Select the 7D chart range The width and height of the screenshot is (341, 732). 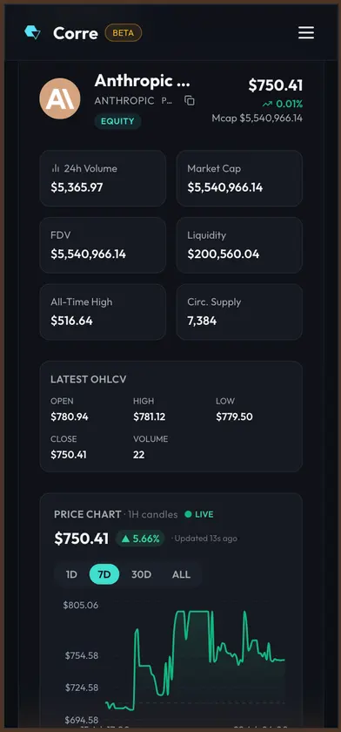(x=104, y=574)
